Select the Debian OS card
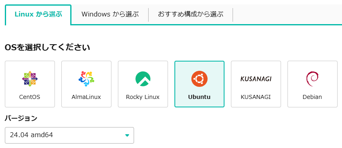The image size is (342, 148). coord(313,84)
